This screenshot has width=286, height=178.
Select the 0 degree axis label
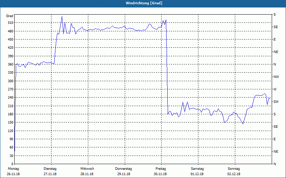tap(13, 164)
